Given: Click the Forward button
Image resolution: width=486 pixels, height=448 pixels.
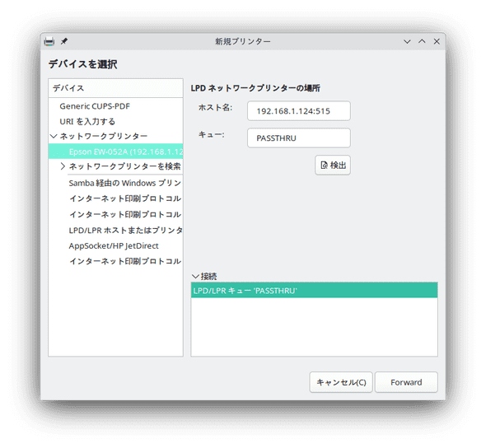Looking at the screenshot, I should (406, 382).
